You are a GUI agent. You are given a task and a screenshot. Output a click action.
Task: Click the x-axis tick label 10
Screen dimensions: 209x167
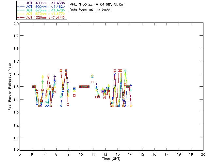(x=81, y=155)
